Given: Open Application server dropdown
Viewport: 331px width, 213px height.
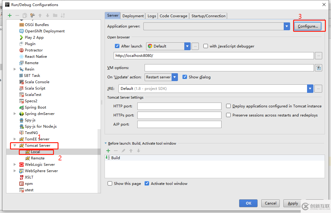Looking at the screenshot, I should click(287, 26).
